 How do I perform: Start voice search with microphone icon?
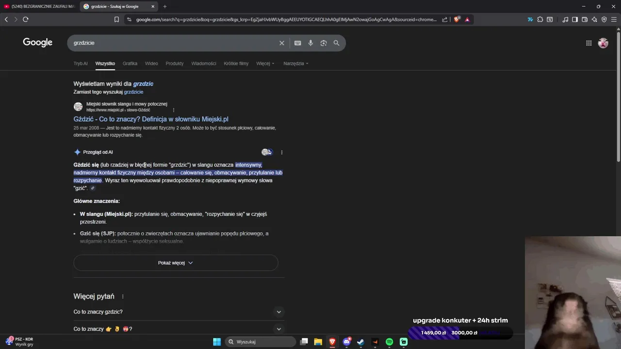pos(310,43)
